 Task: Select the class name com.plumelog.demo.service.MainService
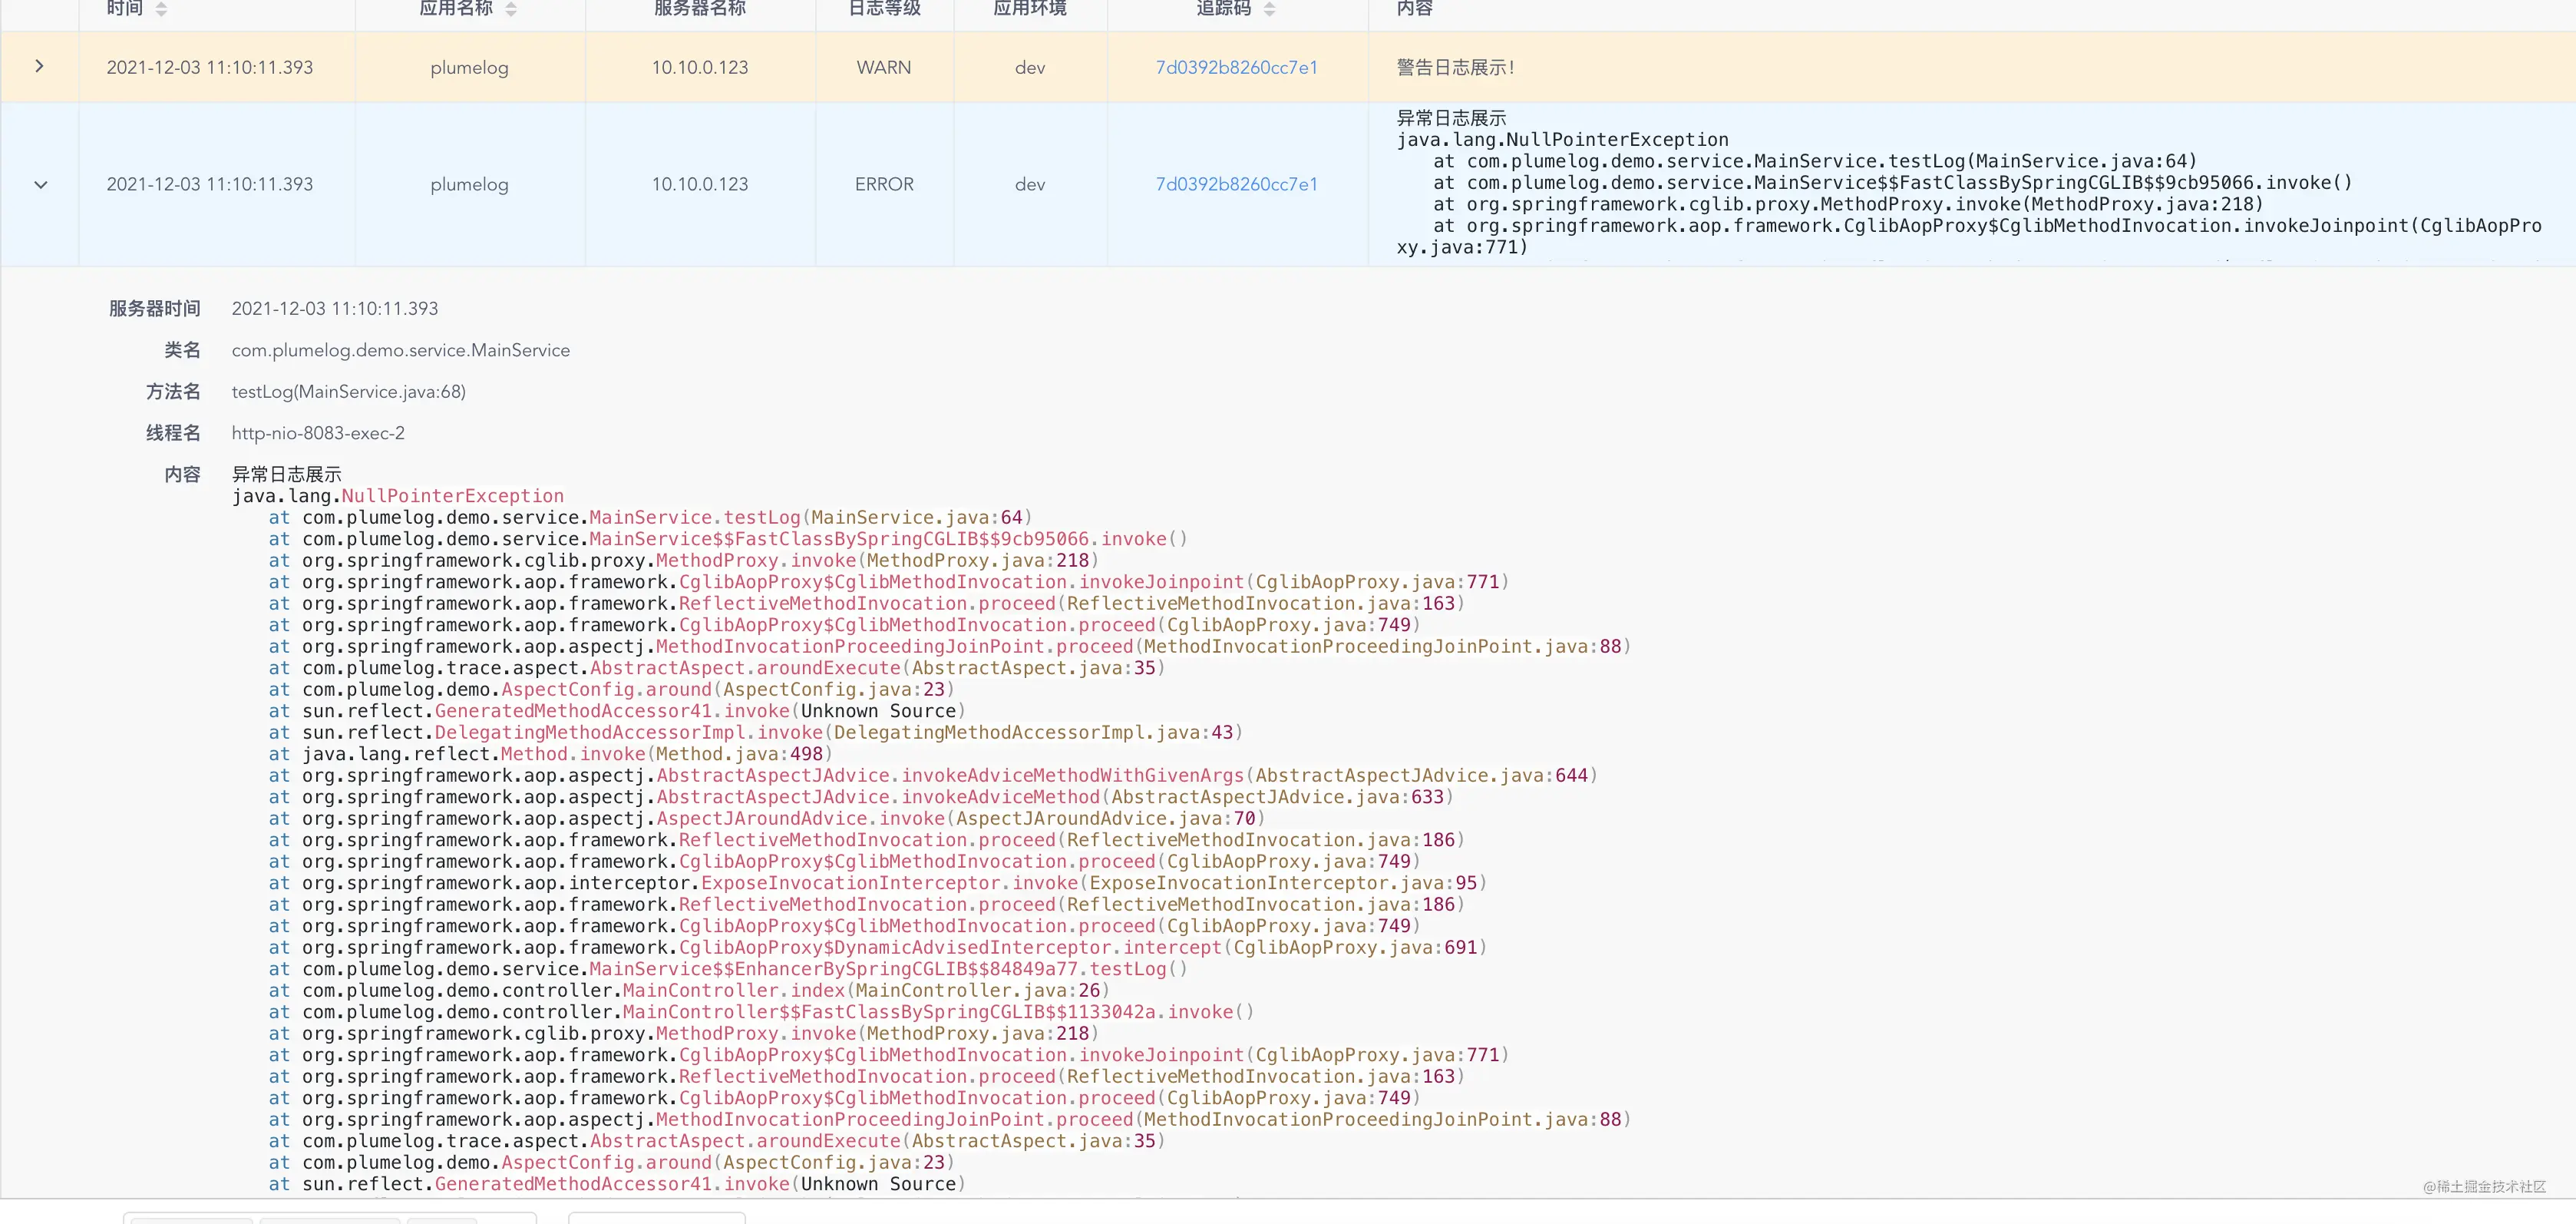[401, 350]
